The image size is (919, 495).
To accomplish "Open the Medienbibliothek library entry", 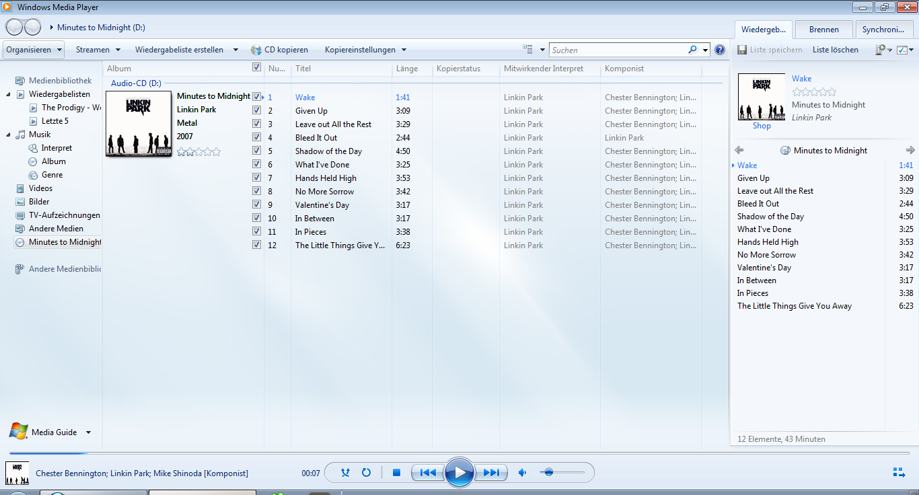I will [x=60, y=81].
